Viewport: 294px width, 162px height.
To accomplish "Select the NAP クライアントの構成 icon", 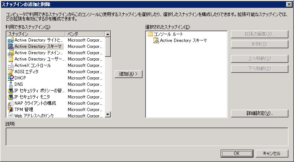I will [x=10, y=103].
